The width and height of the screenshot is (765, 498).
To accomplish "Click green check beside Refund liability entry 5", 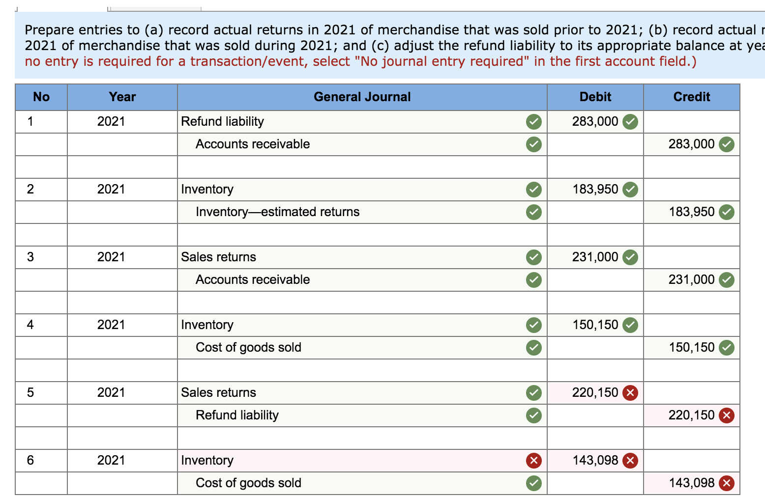I will pyautogui.click(x=533, y=415).
